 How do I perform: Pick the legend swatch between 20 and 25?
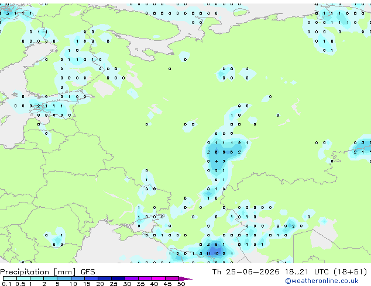(x=104, y=278)
